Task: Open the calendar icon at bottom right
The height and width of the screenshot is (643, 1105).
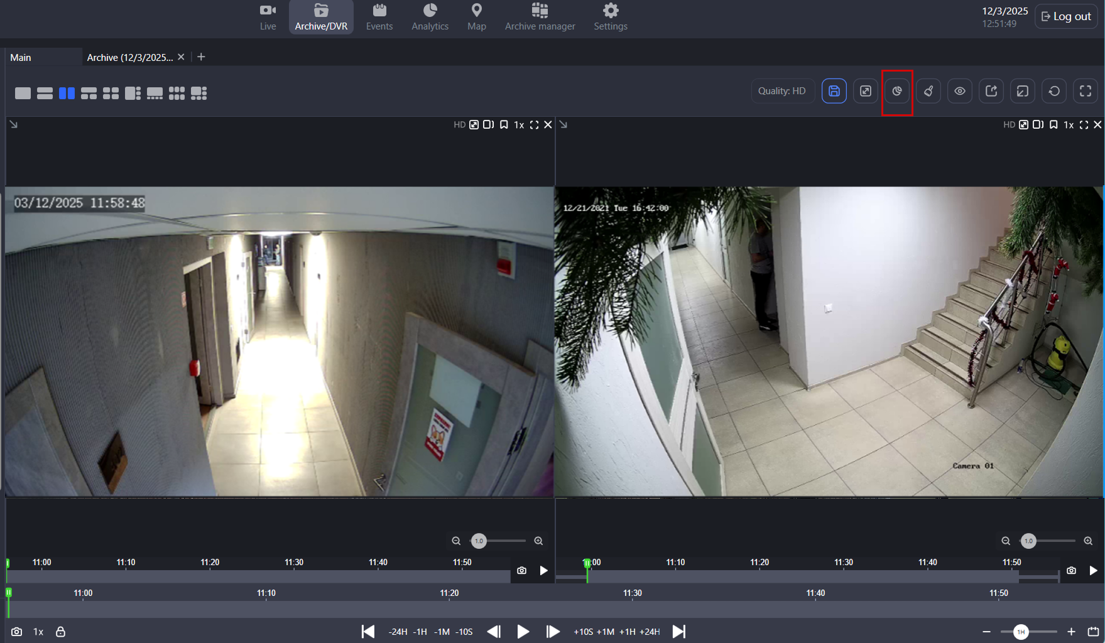Action: point(1093,632)
